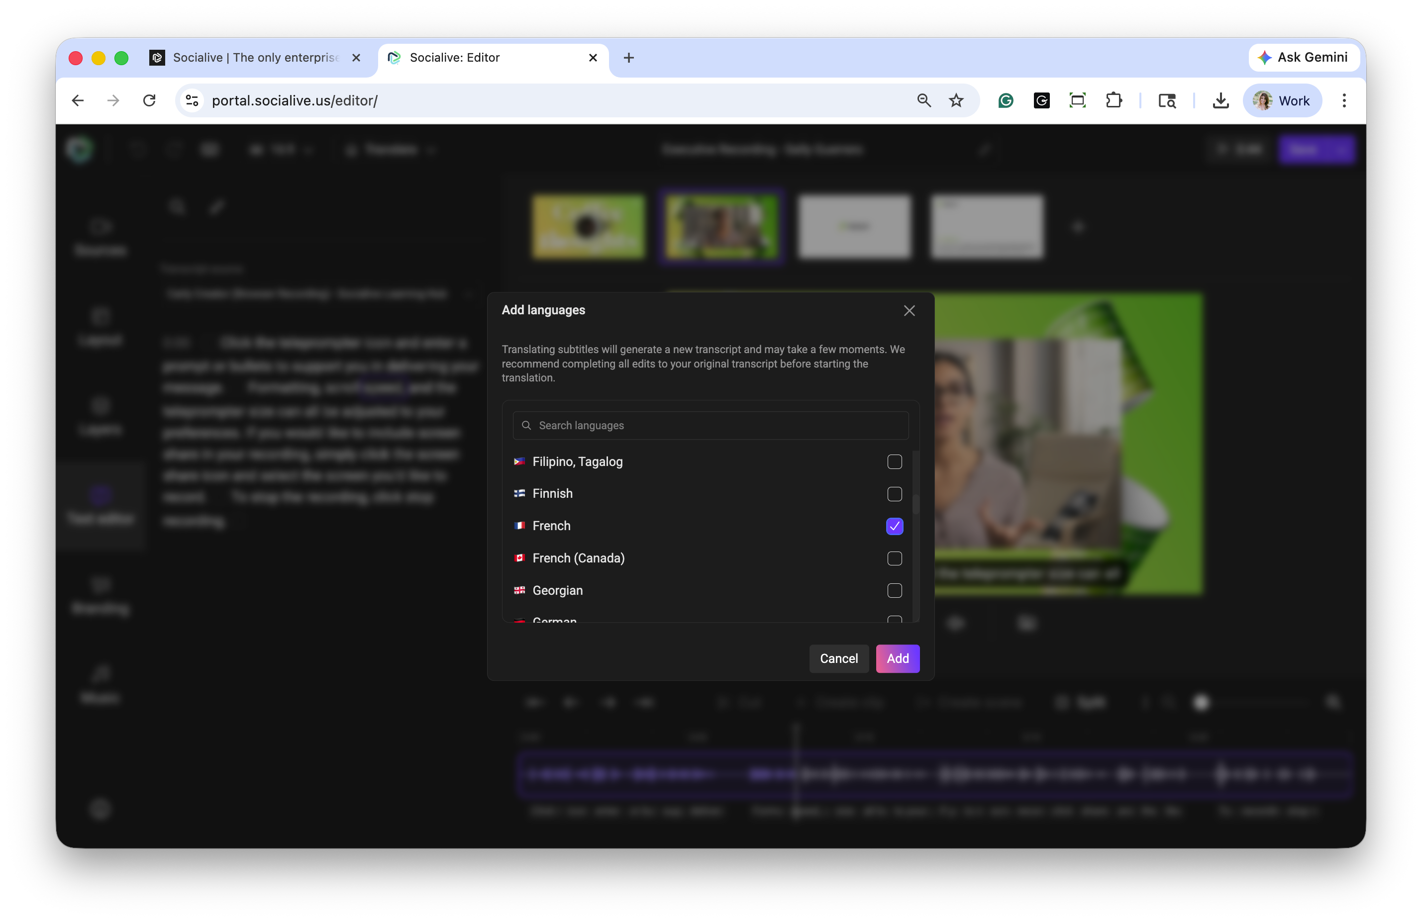The width and height of the screenshot is (1422, 922).
Task: Click the Grammarly extension icon
Action: click(x=1006, y=100)
